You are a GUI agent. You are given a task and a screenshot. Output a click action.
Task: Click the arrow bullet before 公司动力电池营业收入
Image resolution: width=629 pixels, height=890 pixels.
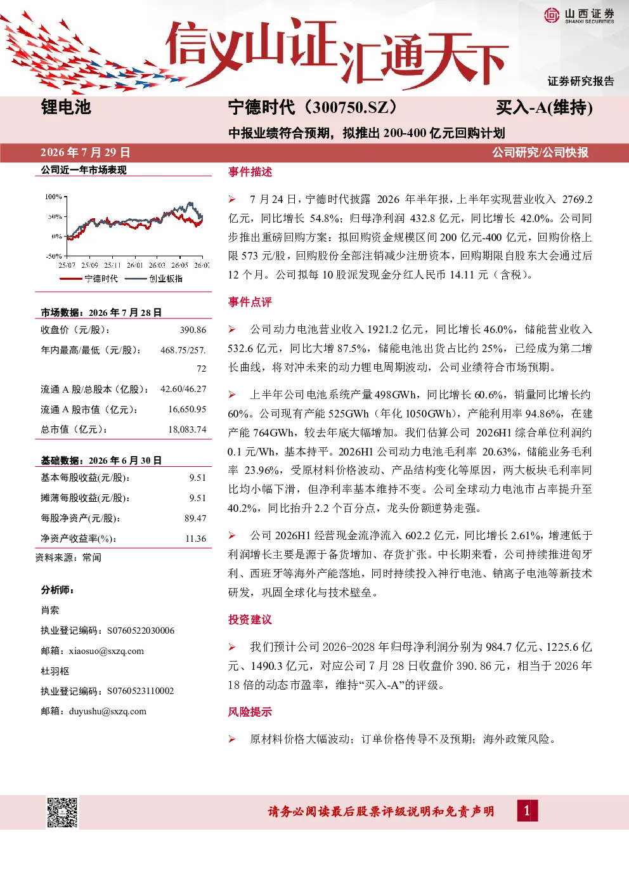(232, 329)
